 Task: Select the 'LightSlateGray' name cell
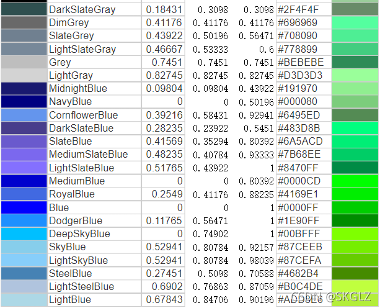coord(94,49)
